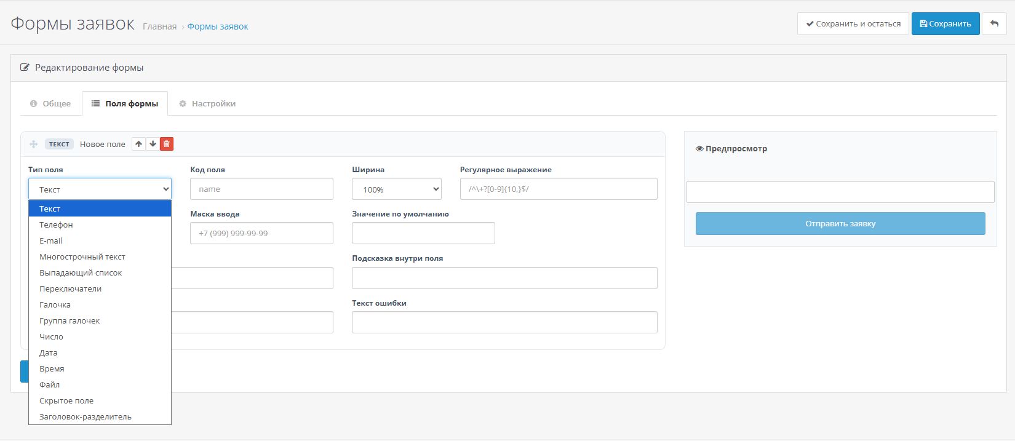This screenshot has height=441, width=1015.
Task: Click the Новое поле field title
Action: tap(103, 144)
